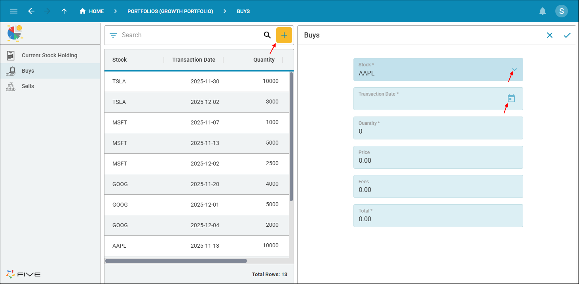Add a new buy with plus button
Viewport: 579px width, 284px height.
tap(284, 35)
